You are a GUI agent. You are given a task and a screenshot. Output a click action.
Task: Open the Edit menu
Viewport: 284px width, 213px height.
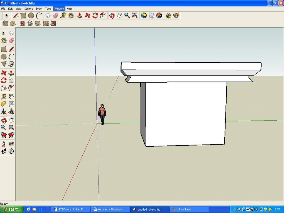coord(10,9)
